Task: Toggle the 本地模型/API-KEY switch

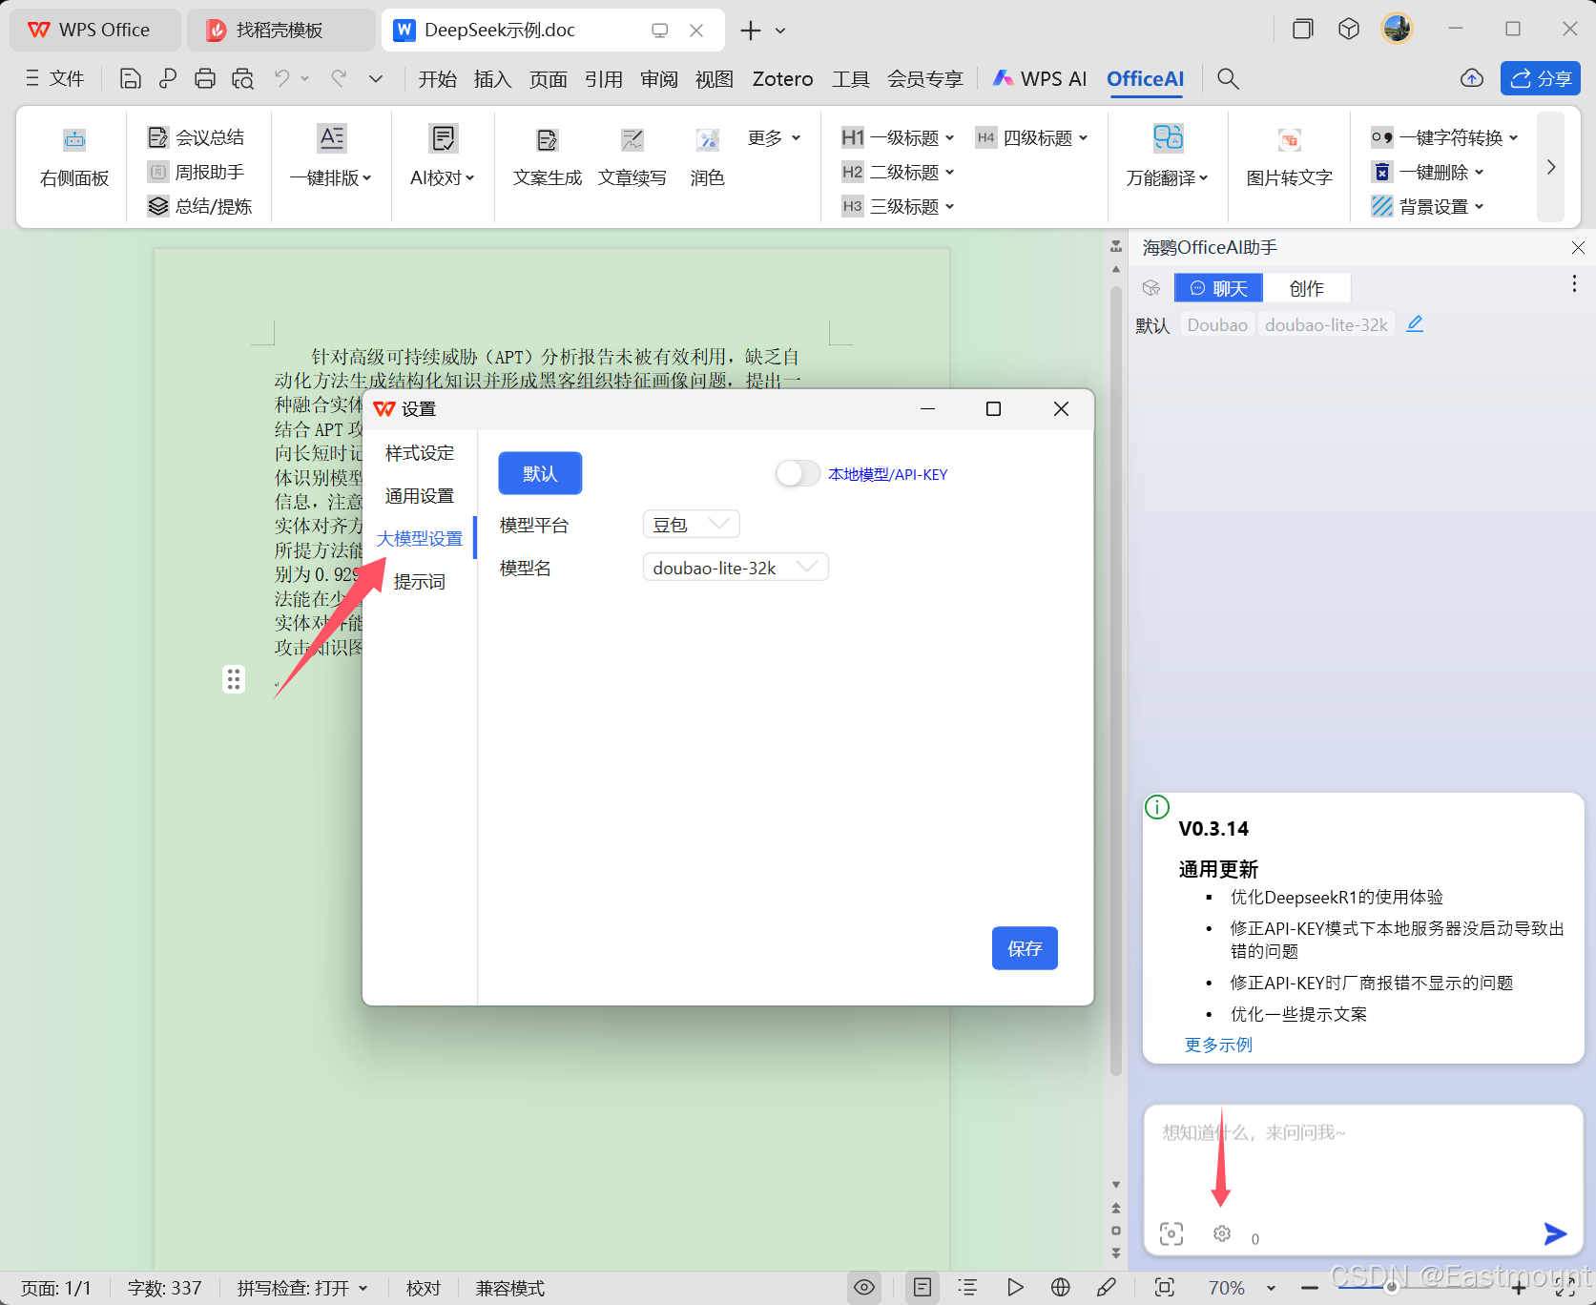Action: 798,473
